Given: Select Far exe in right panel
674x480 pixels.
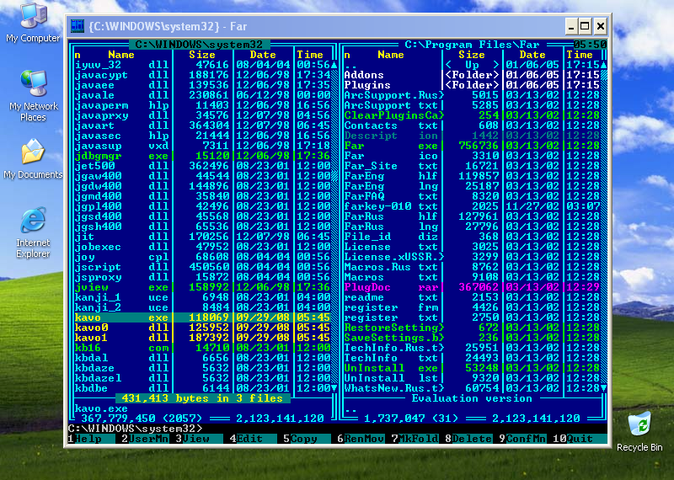Looking at the screenshot, I should pyautogui.click(x=472, y=146).
